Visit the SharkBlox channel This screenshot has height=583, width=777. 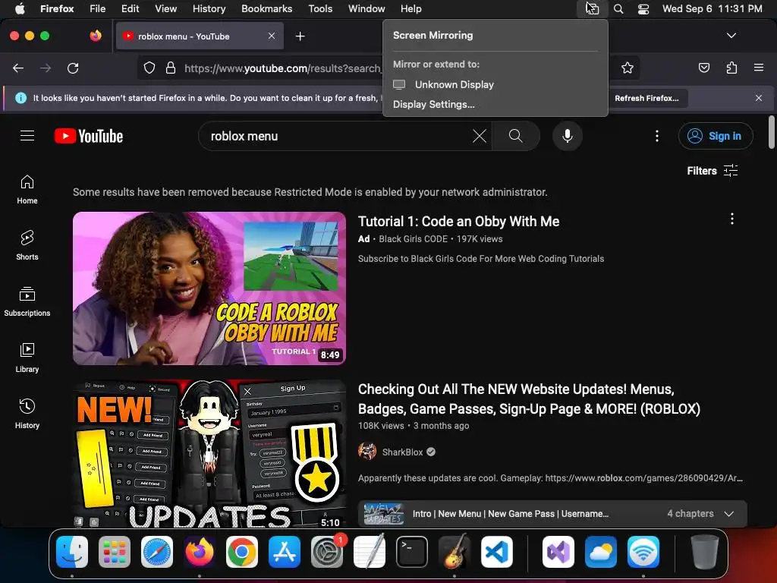(x=402, y=452)
